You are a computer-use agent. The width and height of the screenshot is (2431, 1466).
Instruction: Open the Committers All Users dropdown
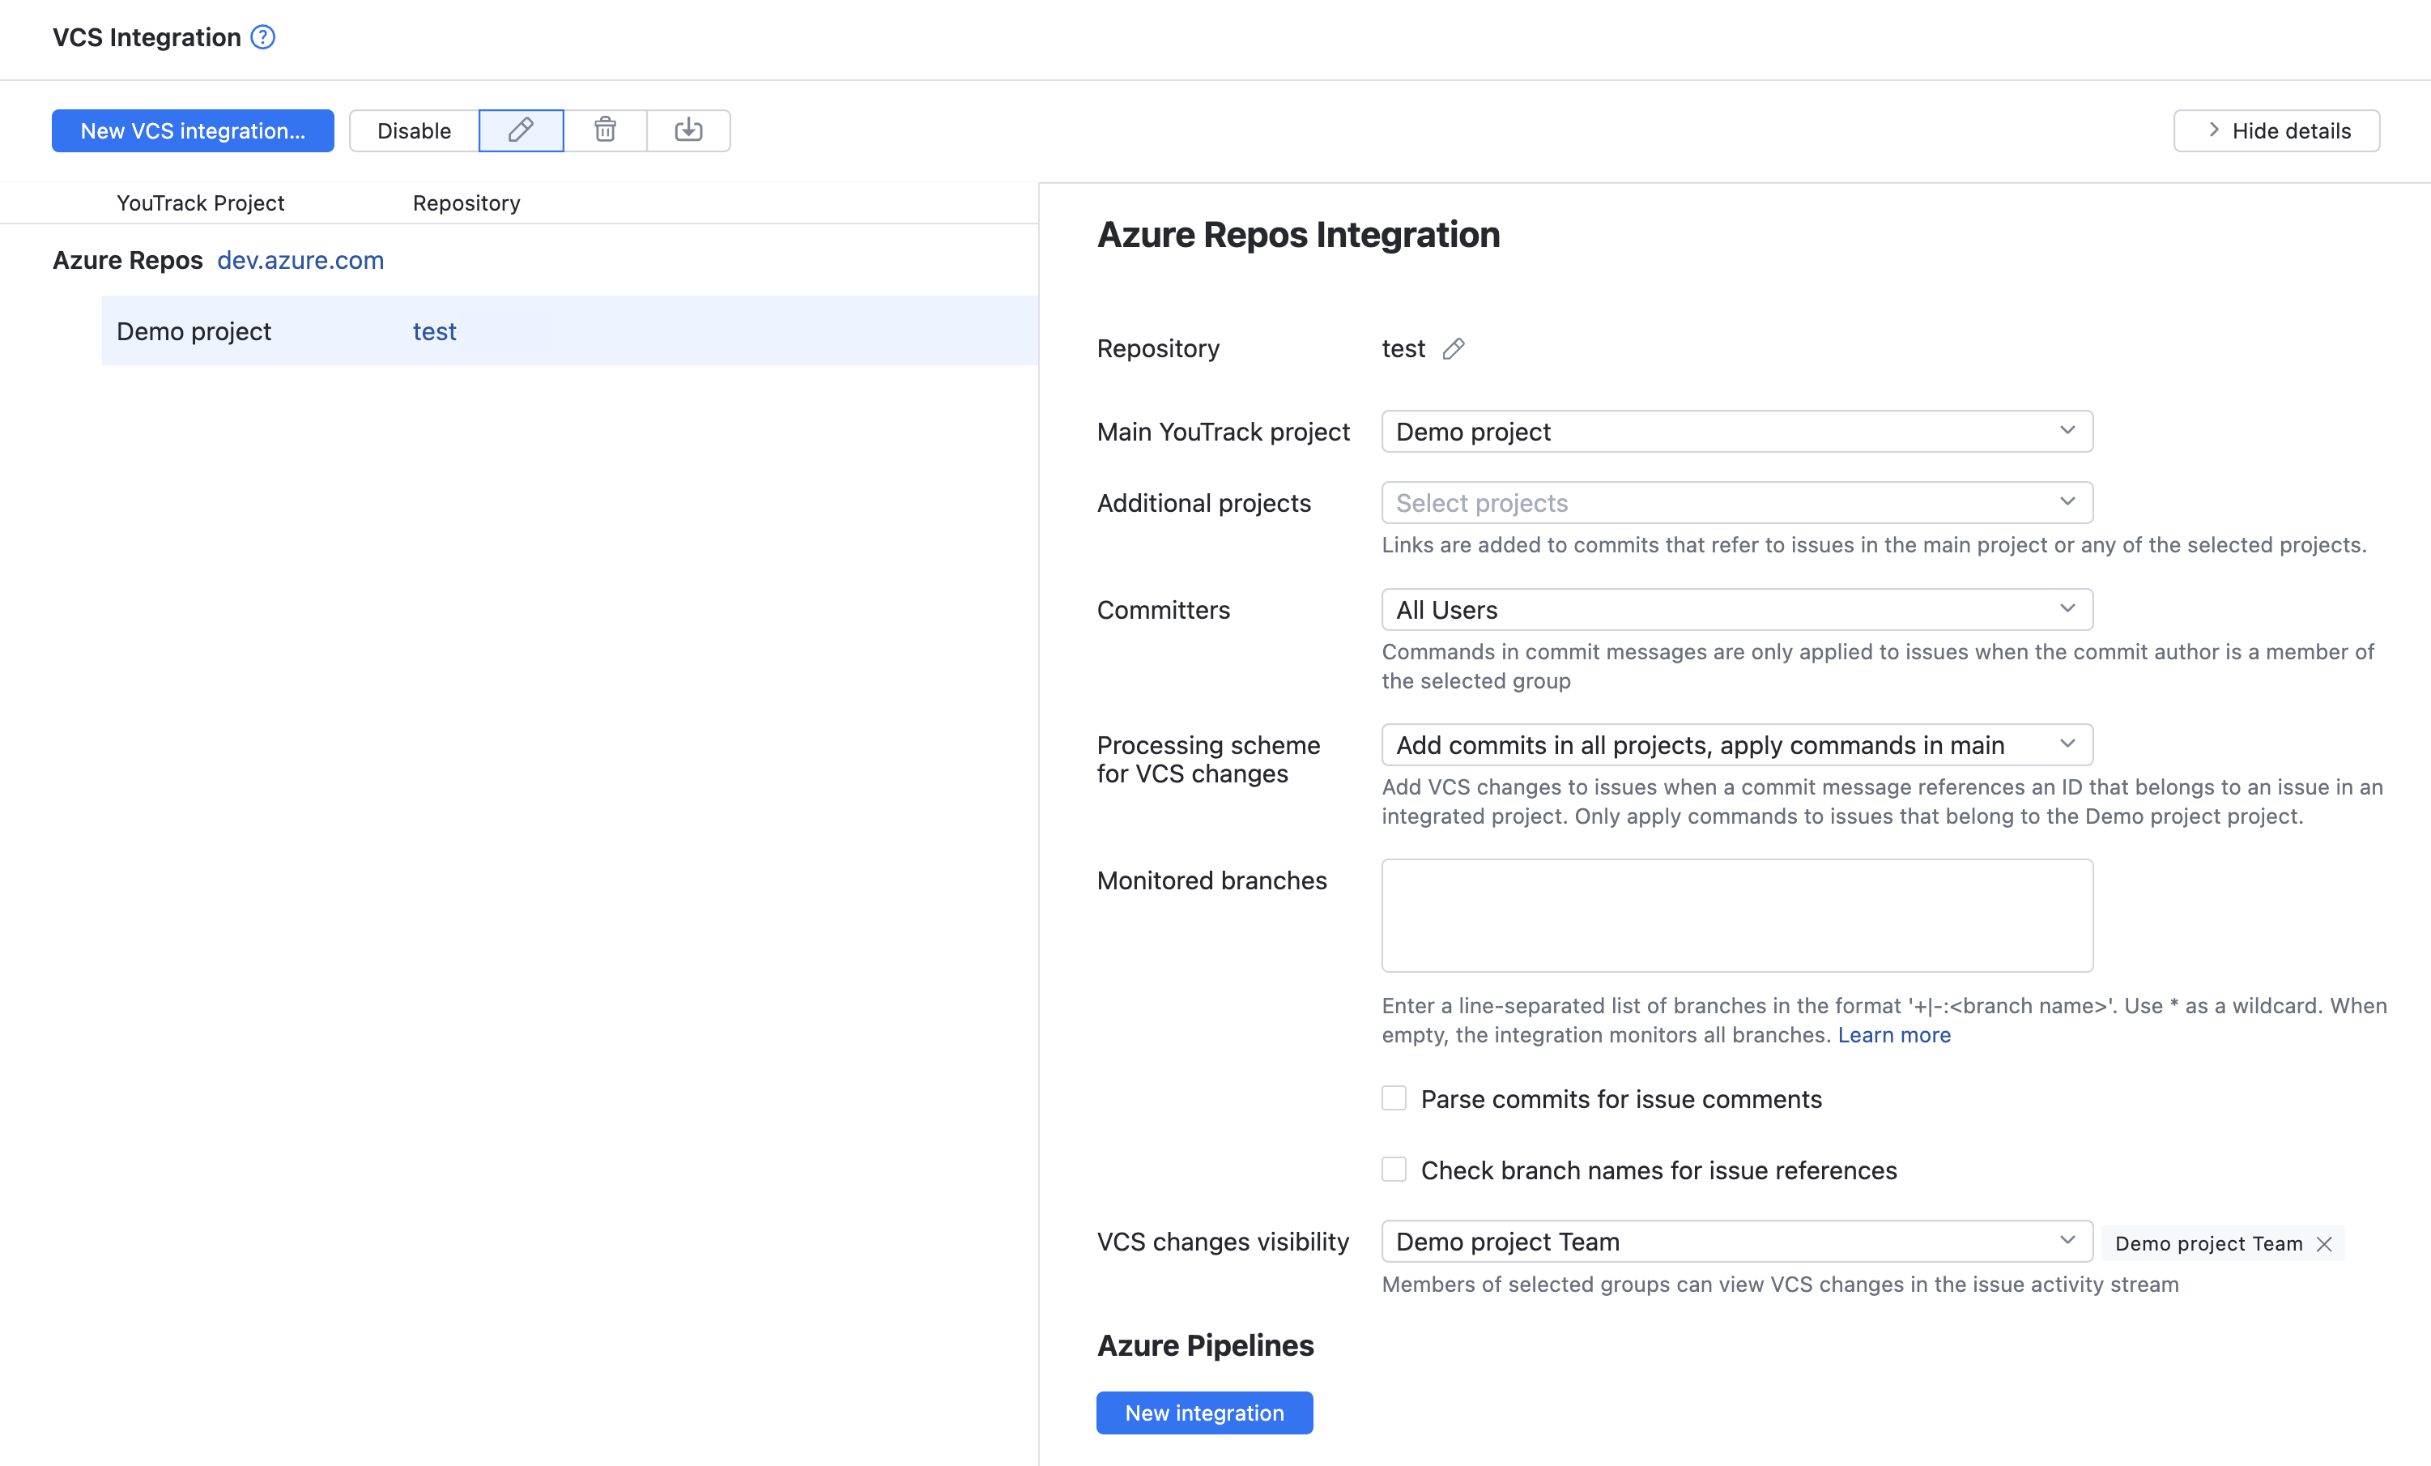pos(1736,609)
